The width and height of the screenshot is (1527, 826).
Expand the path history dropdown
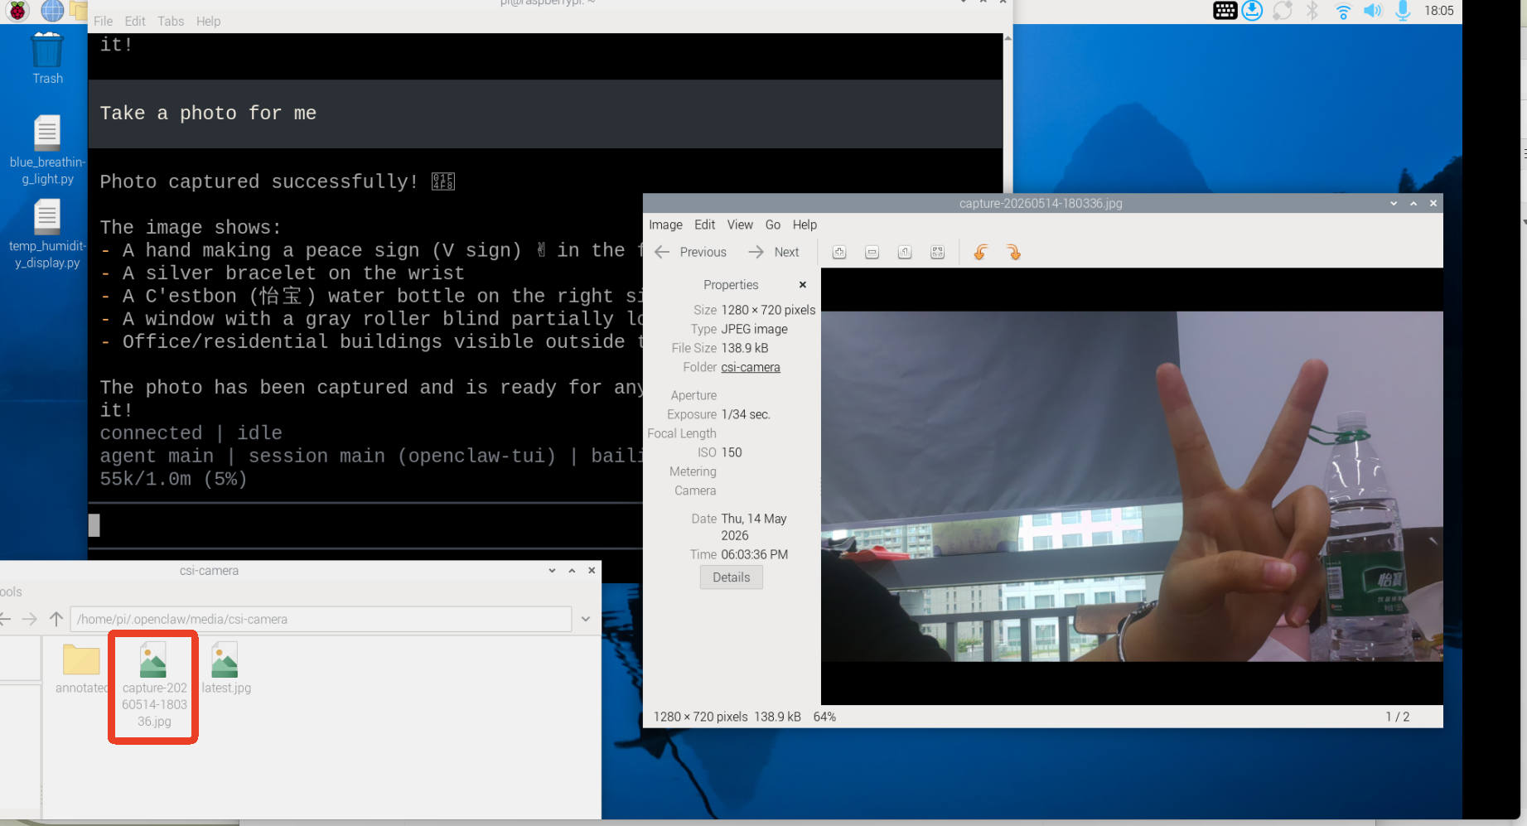(x=586, y=619)
